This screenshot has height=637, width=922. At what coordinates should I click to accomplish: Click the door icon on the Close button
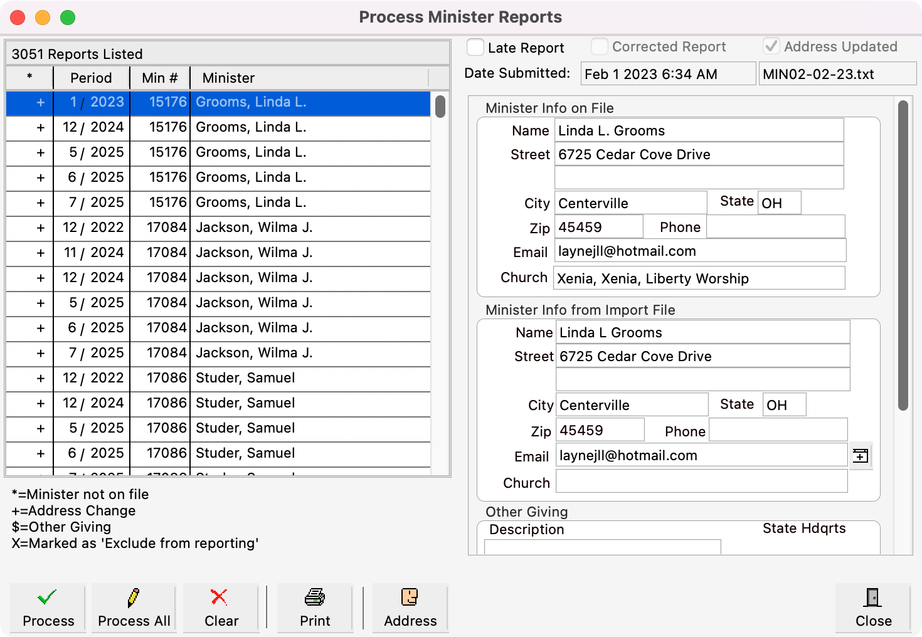point(872,598)
